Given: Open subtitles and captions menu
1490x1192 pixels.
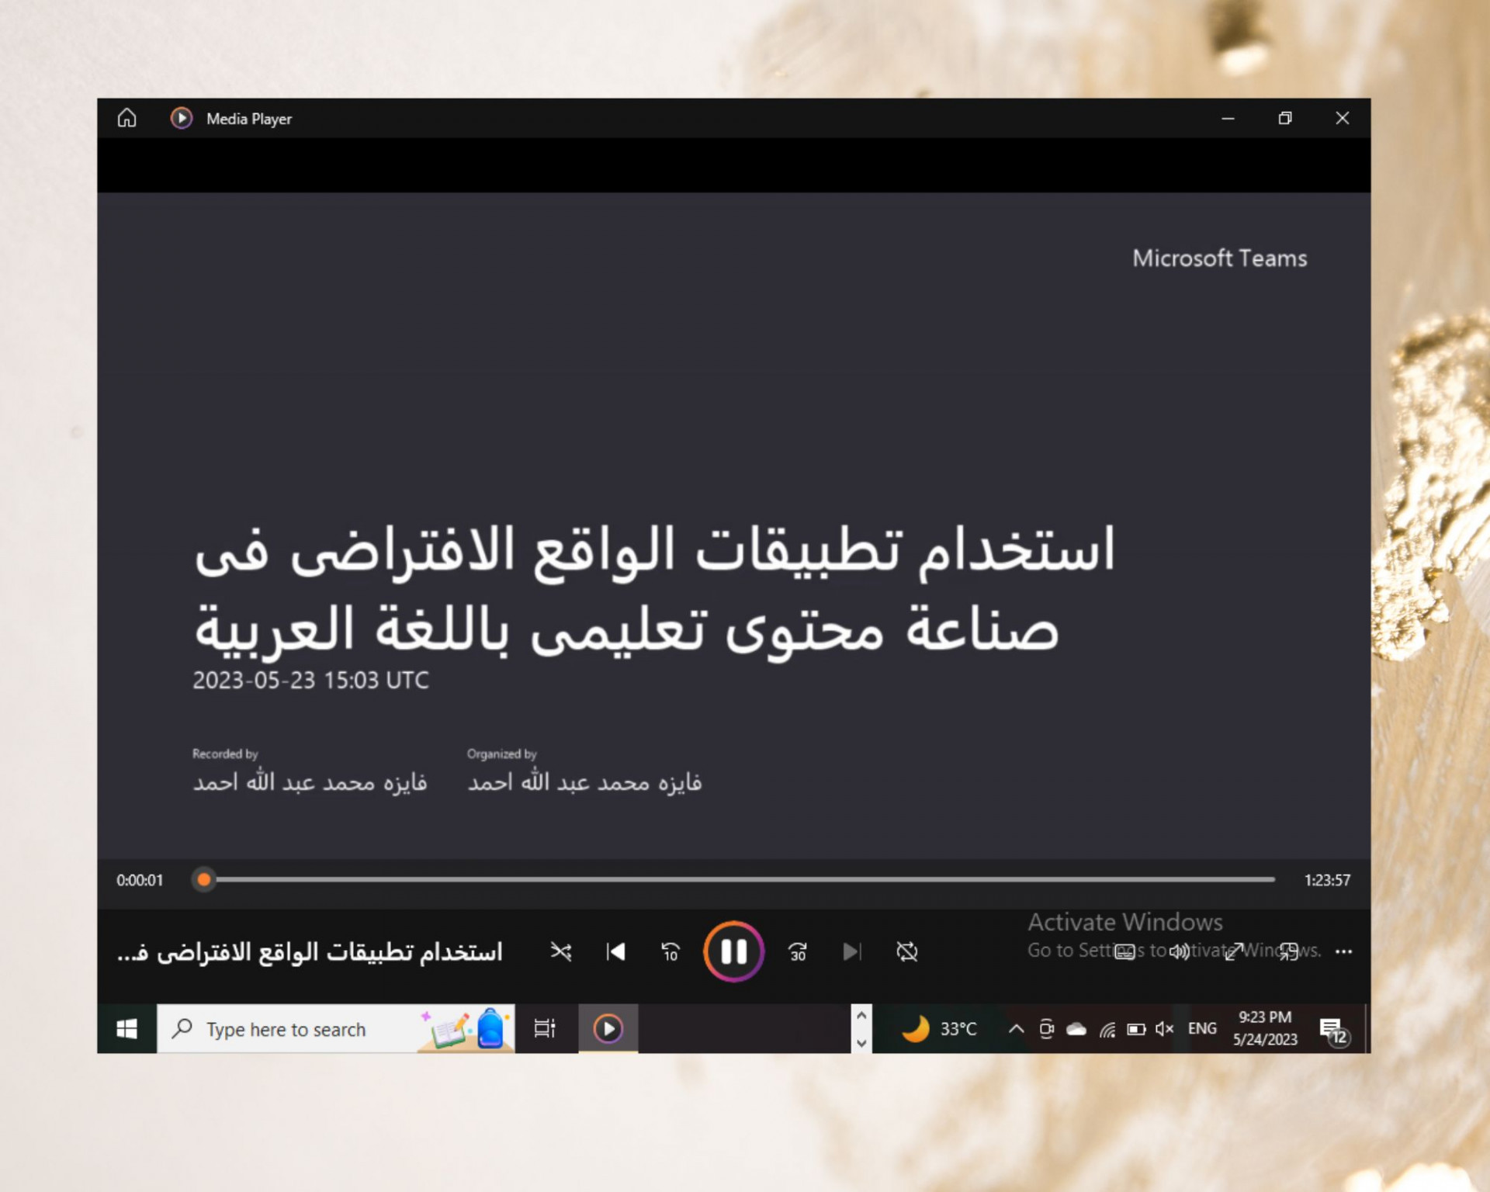Looking at the screenshot, I should click(1124, 951).
